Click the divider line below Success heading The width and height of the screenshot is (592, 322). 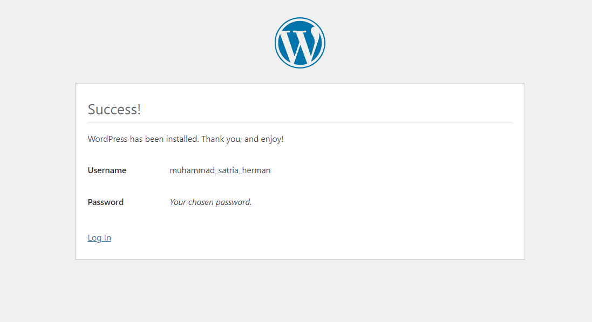(x=300, y=122)
